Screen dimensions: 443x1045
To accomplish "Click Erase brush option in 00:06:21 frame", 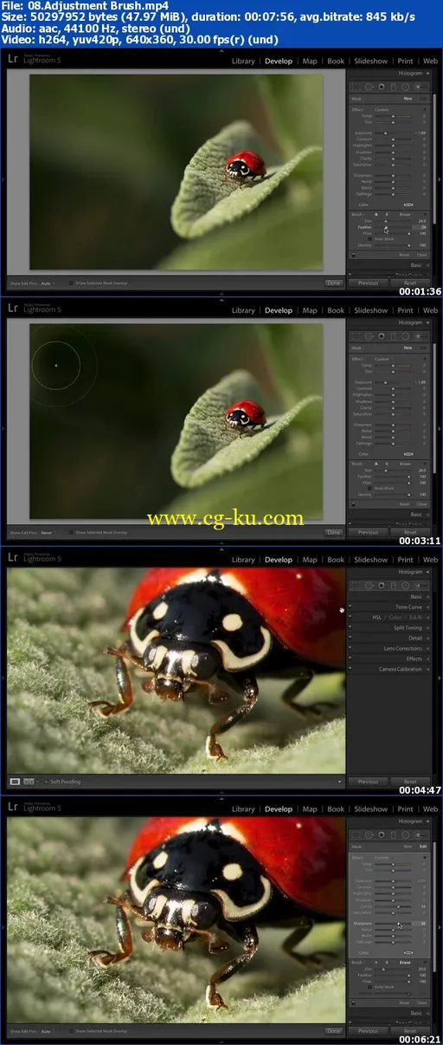I will point(405,963).
